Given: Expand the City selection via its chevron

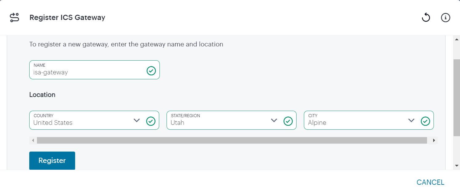Looking at the screenshot, I should click(411, 121).
